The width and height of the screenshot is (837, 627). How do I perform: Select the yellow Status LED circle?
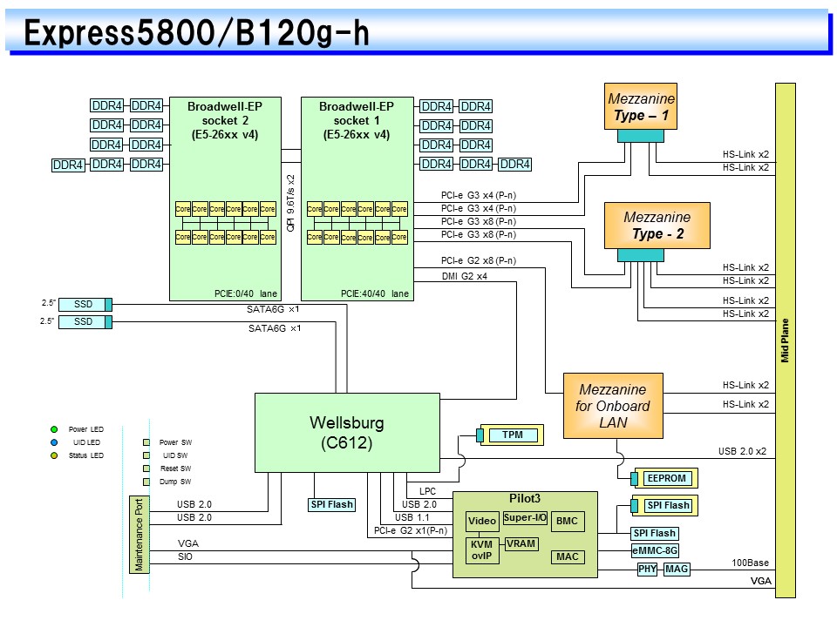[x=54, y=455]
